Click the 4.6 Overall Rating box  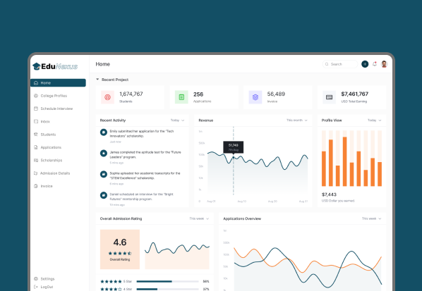[120, 249]
